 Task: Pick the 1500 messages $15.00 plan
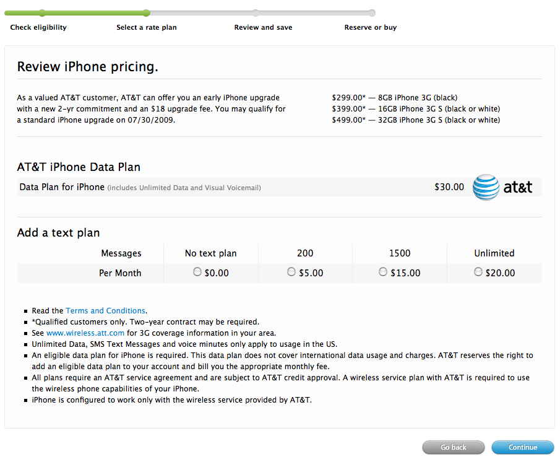pos(383,272)
